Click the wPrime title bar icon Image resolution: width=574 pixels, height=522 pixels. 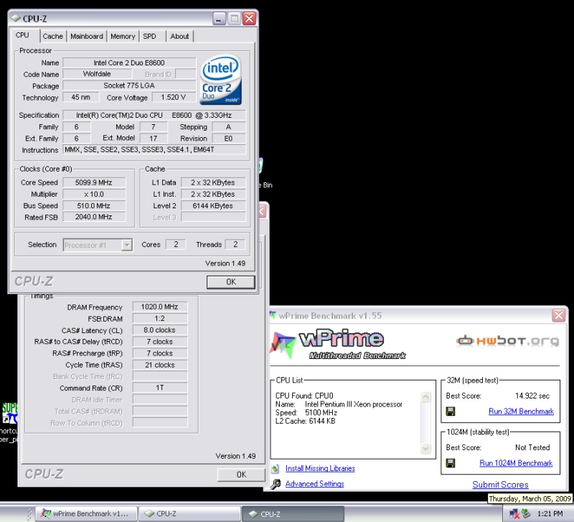click(x=273, y=315)
